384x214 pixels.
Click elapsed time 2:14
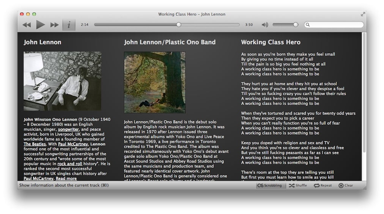(85, 25)
